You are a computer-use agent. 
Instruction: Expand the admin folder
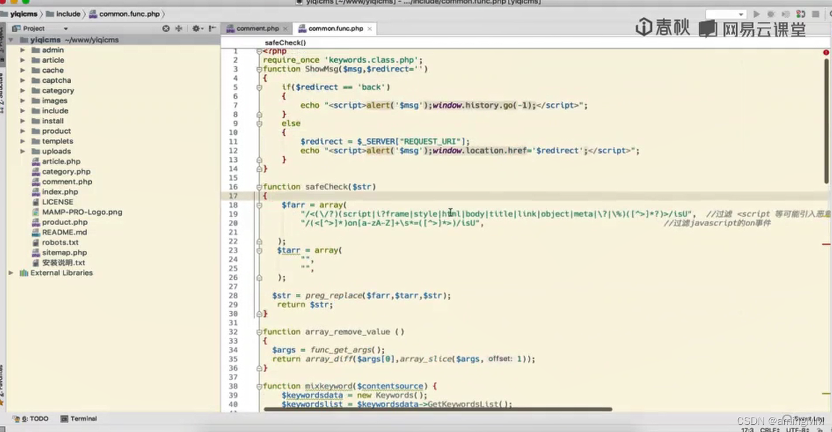click(x=23, y=50)
